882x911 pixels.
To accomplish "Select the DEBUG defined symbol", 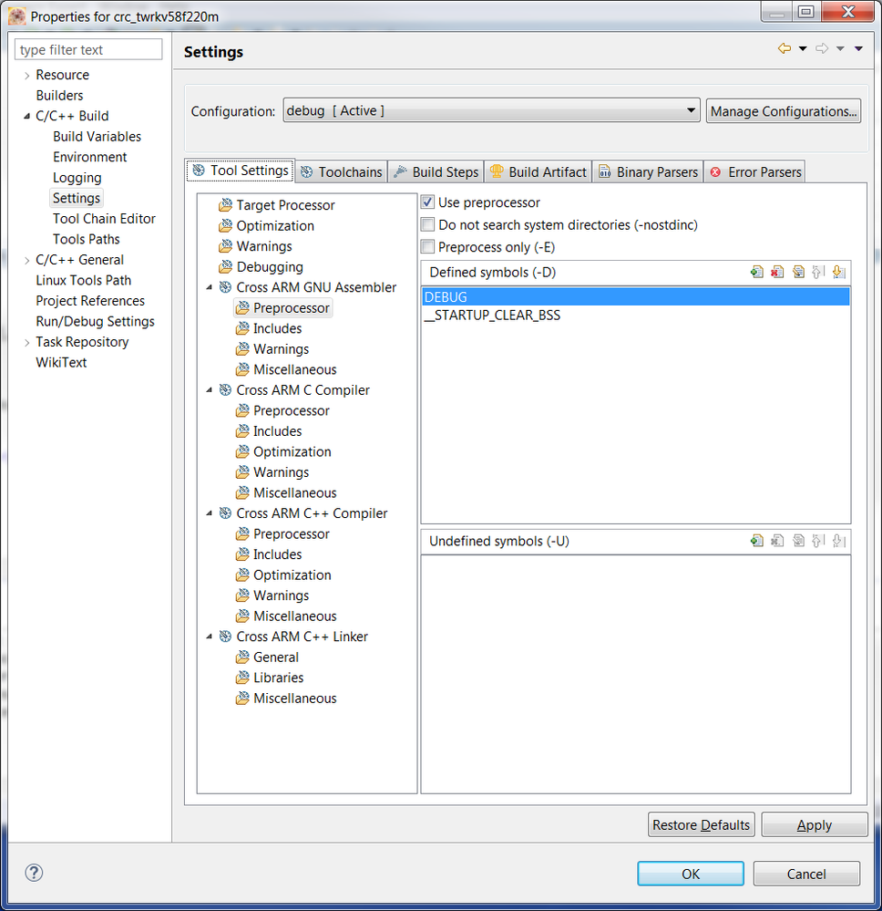I will coord(636,297).
